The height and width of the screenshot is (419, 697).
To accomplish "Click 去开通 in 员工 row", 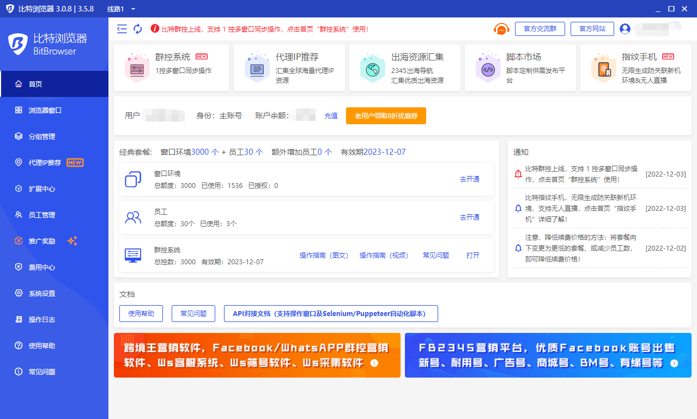I will pyautogui.click(x=470, y=217).
